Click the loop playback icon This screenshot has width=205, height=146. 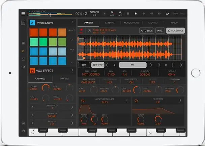[x=167, y=14]
